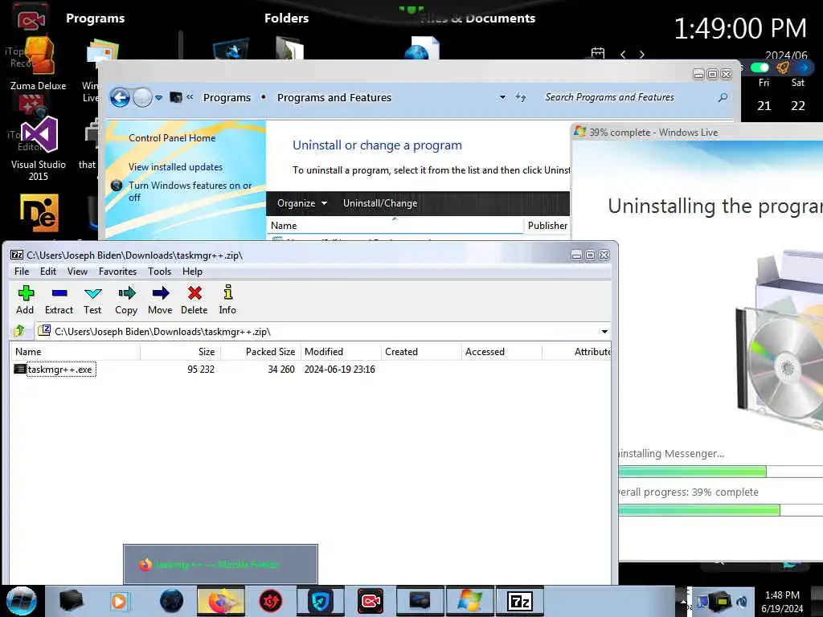Click the uninstalling Messenger progress bar
823x617 pixels.
click(x=720, y=471)
